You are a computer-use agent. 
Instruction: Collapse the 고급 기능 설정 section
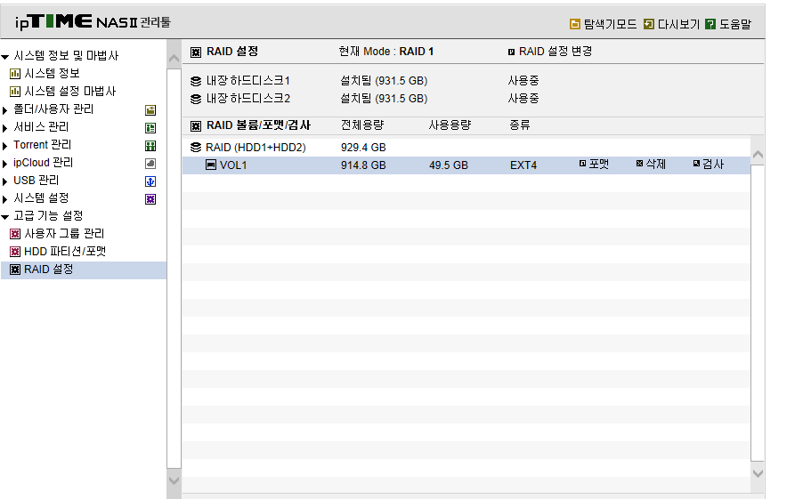tap(5, 217)
